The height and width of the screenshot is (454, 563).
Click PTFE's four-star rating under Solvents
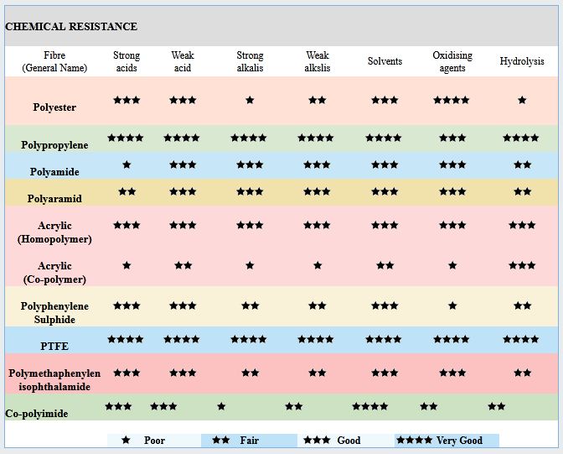[x=383, y=340]
